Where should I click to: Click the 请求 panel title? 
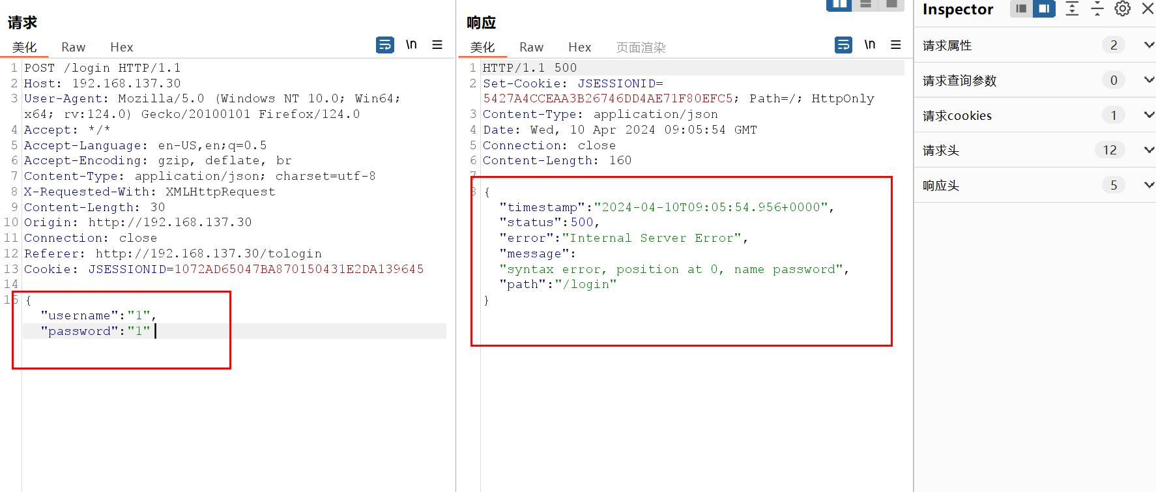tap(22, 23)
